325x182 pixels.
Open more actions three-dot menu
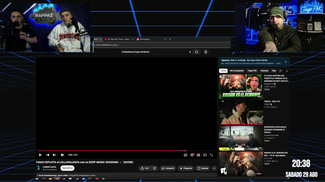point(214,168)
